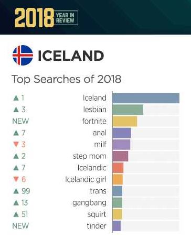Viewport: 191px width, 238px height.
Task: Click the blue Iceland bar in chart
Action: (146, 98)
